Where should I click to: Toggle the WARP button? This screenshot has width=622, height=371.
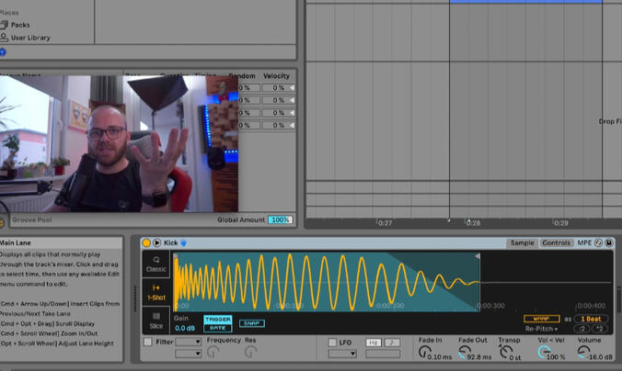point(541,319)
